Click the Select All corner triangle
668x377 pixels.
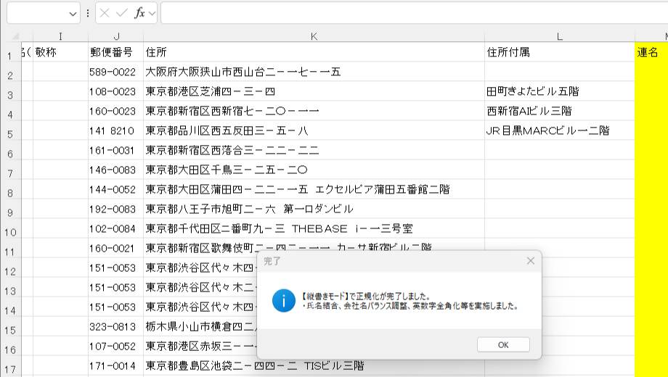(15, 36)
